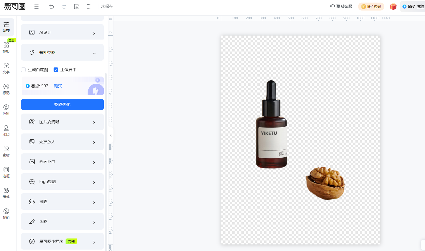Redo the last action

(x=64, y=7)
